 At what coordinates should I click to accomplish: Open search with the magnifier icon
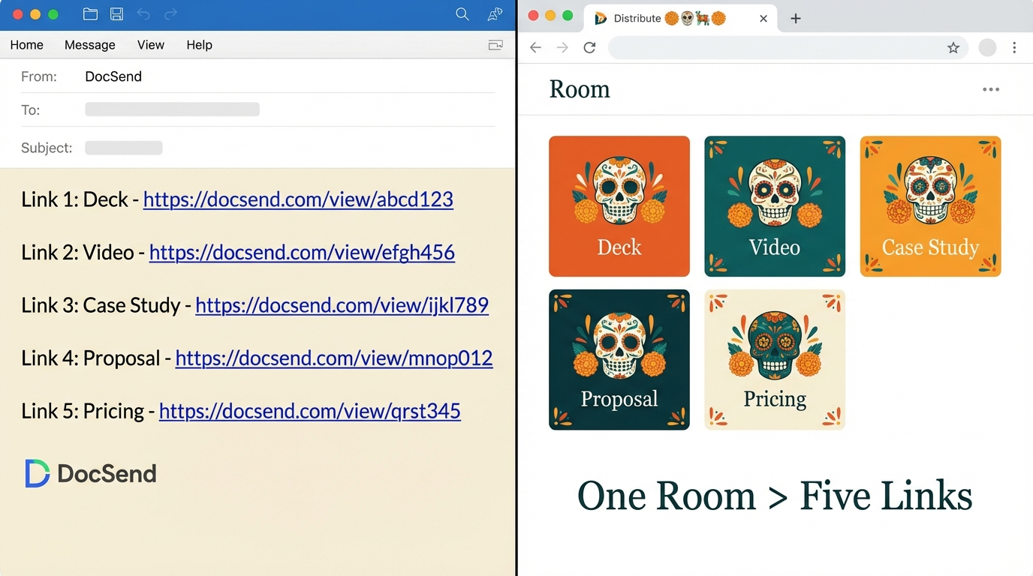[x=462, y=13]
